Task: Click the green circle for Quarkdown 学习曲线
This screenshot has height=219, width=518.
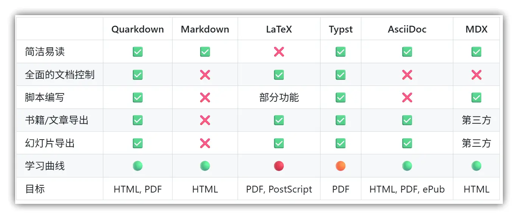Action: pyautogui.click(x=138, y=166)
